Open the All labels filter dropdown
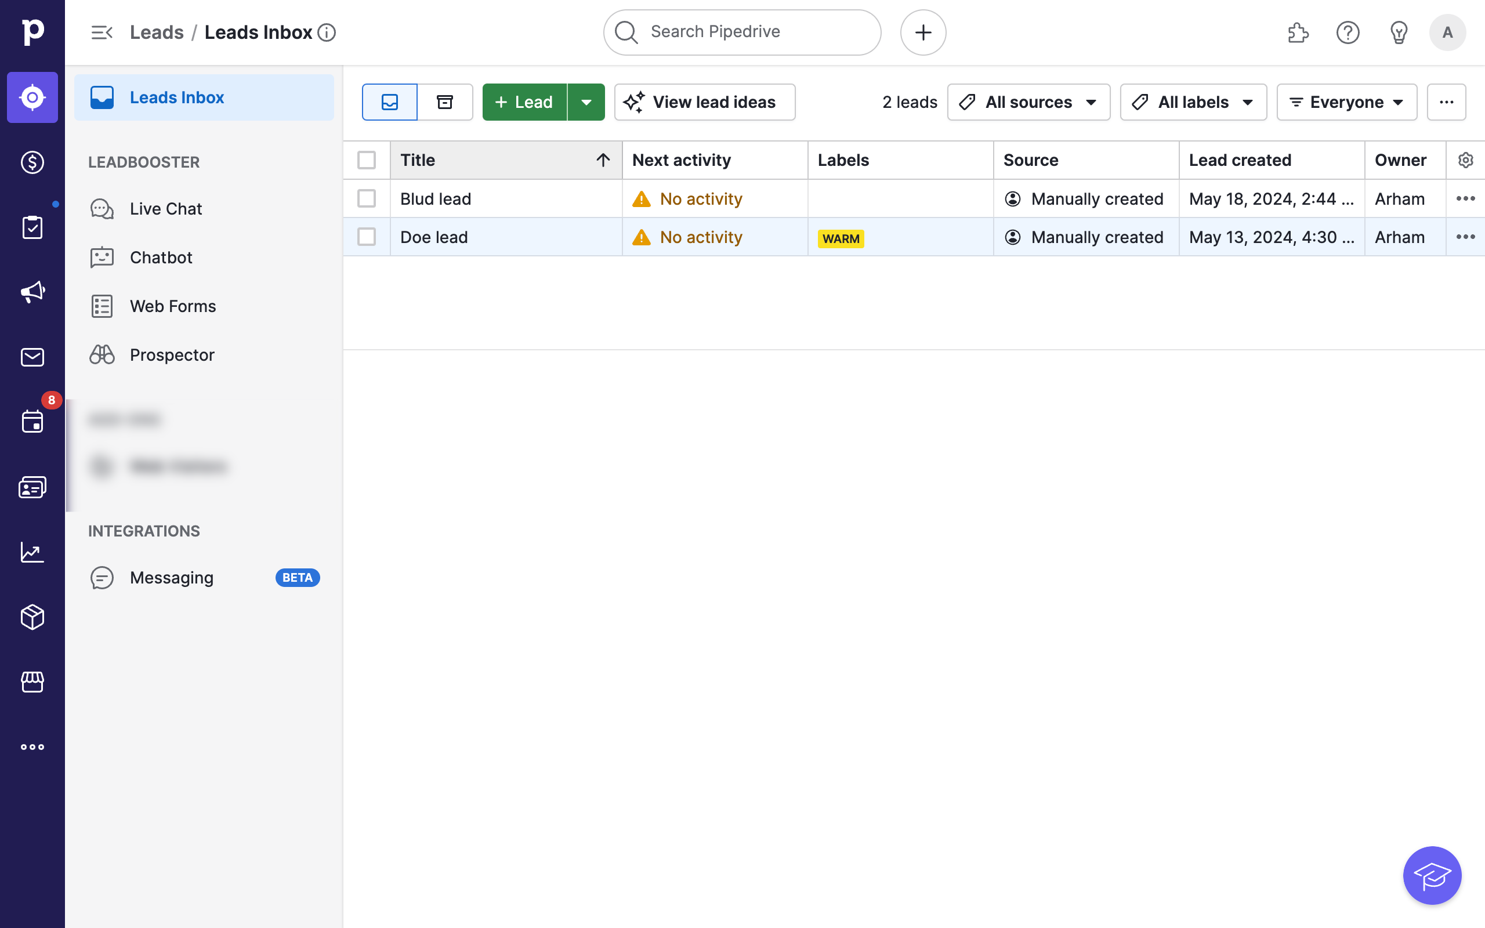The width and height of the screenshot is (1485, 928). 1193,102
